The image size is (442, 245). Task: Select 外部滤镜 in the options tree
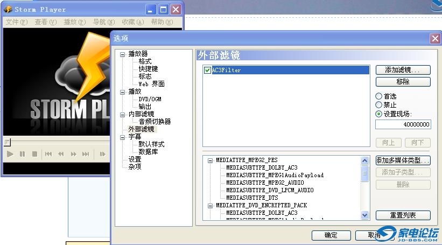(141, 129)
